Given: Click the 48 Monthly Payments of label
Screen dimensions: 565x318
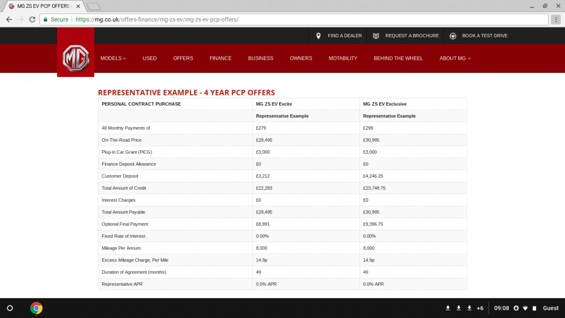Looking at the screenshot, I should 126,128.
